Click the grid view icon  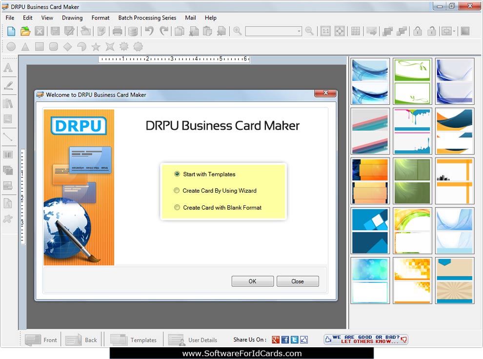[x=356, y=31]
